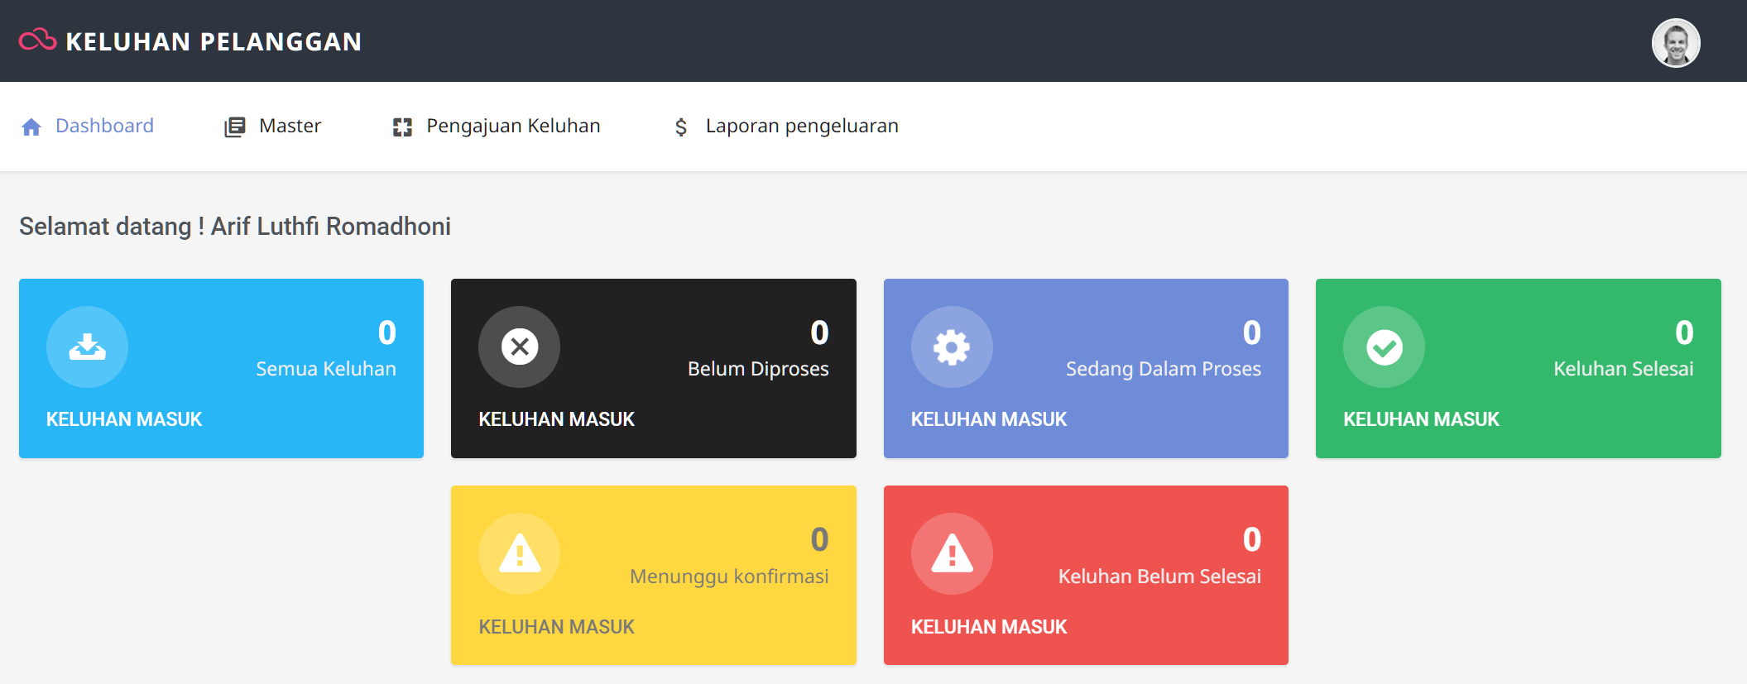
Task: Click the Keluhan Belum Selesai label
Action: pyautogui.click(x=1159, y=576)
